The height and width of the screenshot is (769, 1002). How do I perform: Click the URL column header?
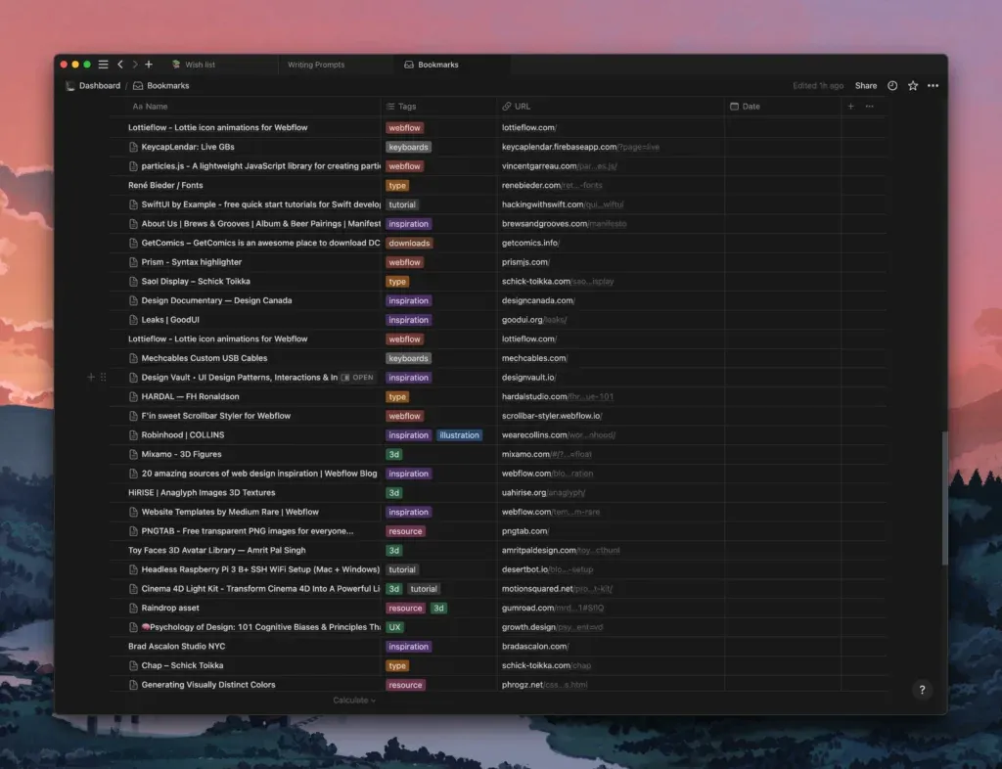[x=517, y=107]
